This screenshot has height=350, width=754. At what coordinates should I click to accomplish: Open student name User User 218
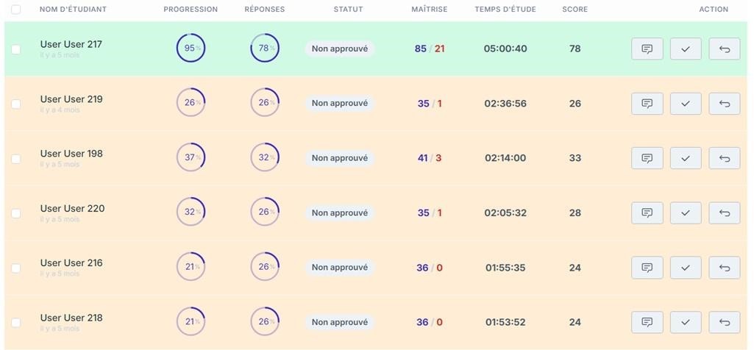(x=71, y=318)
